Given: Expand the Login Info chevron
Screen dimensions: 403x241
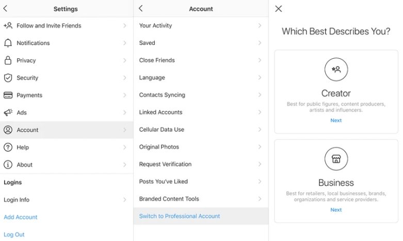Looking at the screenshot, I should click(125, 200).
